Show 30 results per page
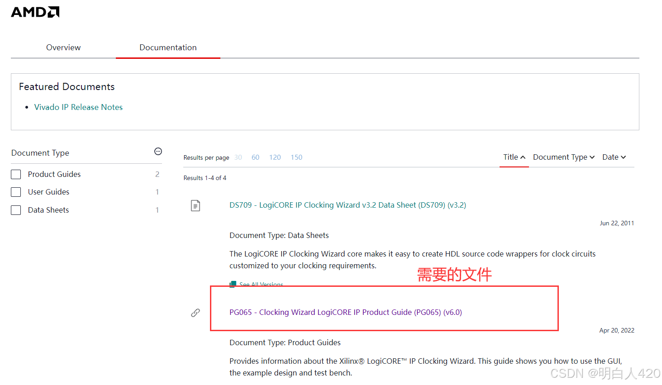 [238, 157]
